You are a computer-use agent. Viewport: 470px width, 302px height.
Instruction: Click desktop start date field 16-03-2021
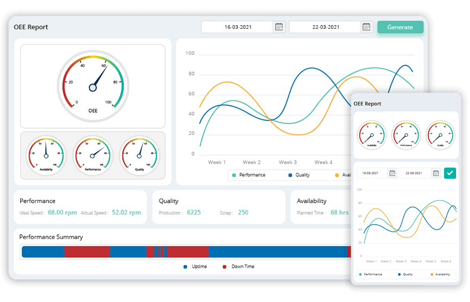tap(238, 27)
